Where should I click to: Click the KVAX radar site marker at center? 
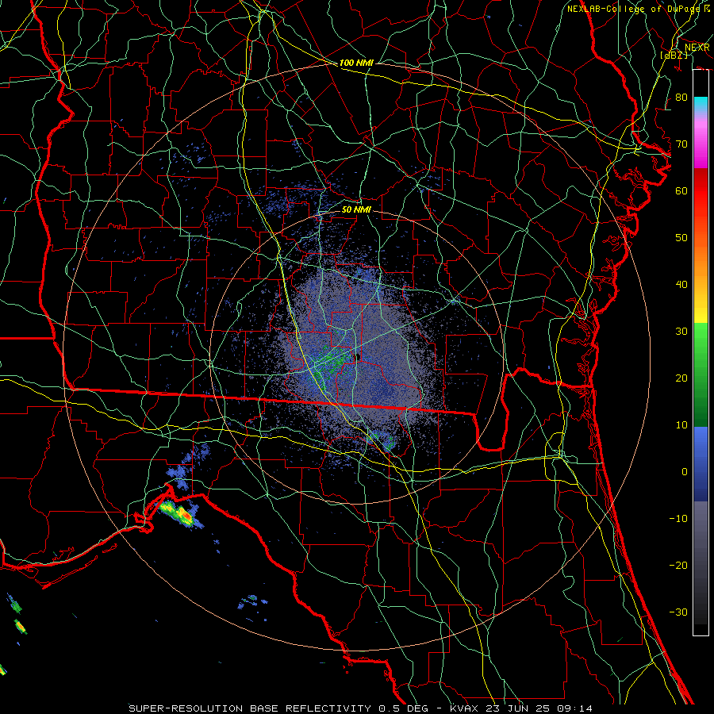(358, 357)
